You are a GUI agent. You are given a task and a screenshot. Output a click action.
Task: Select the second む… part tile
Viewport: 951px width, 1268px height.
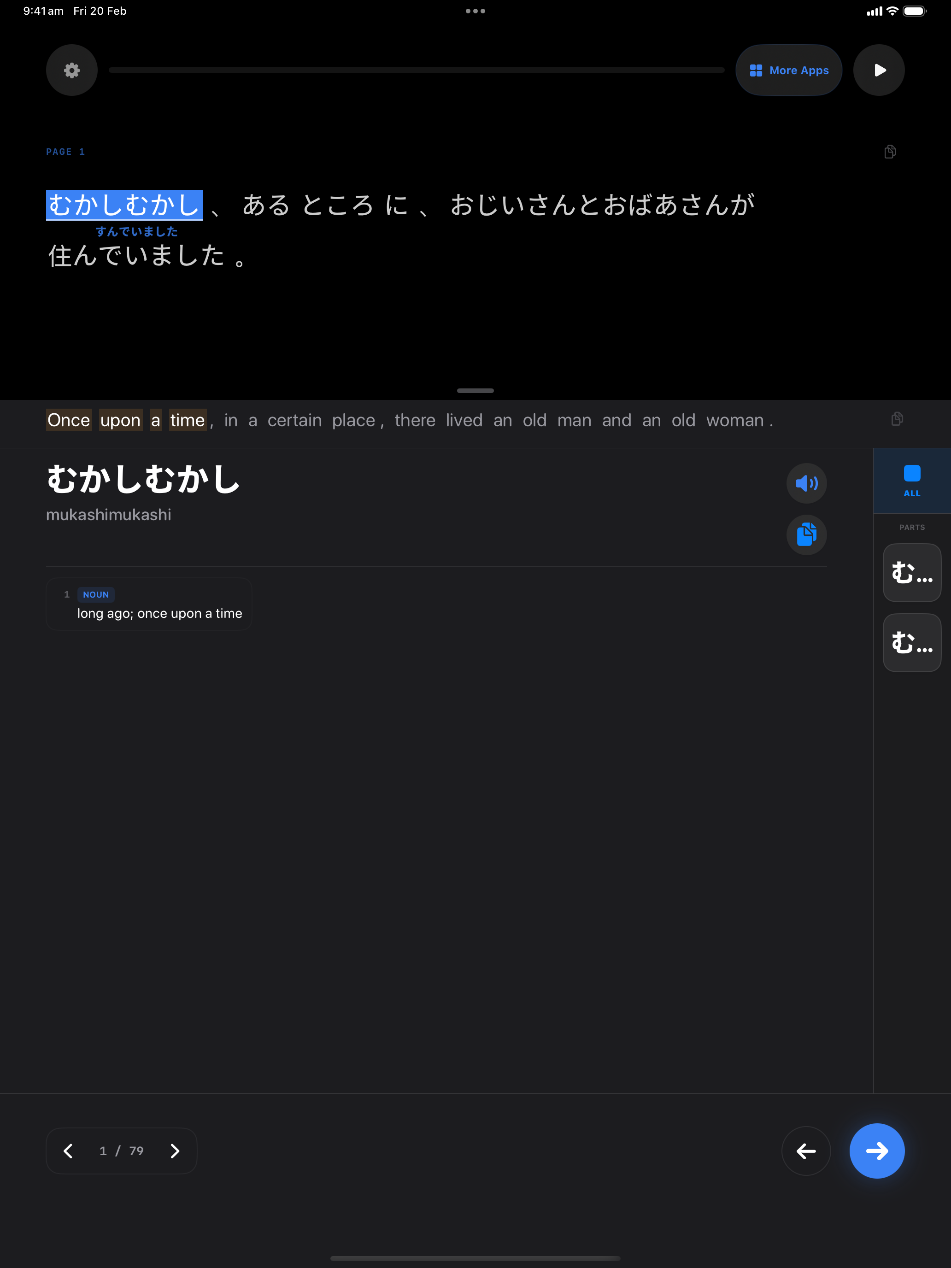pos(911,643)
